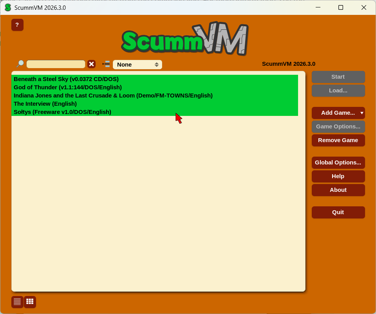Expand the Add Game arrow menu
The height and width of the screenshot is (314, 376).
point(362,113)
